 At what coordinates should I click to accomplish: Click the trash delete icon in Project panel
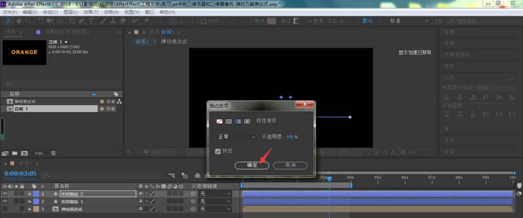click(53, 153)
